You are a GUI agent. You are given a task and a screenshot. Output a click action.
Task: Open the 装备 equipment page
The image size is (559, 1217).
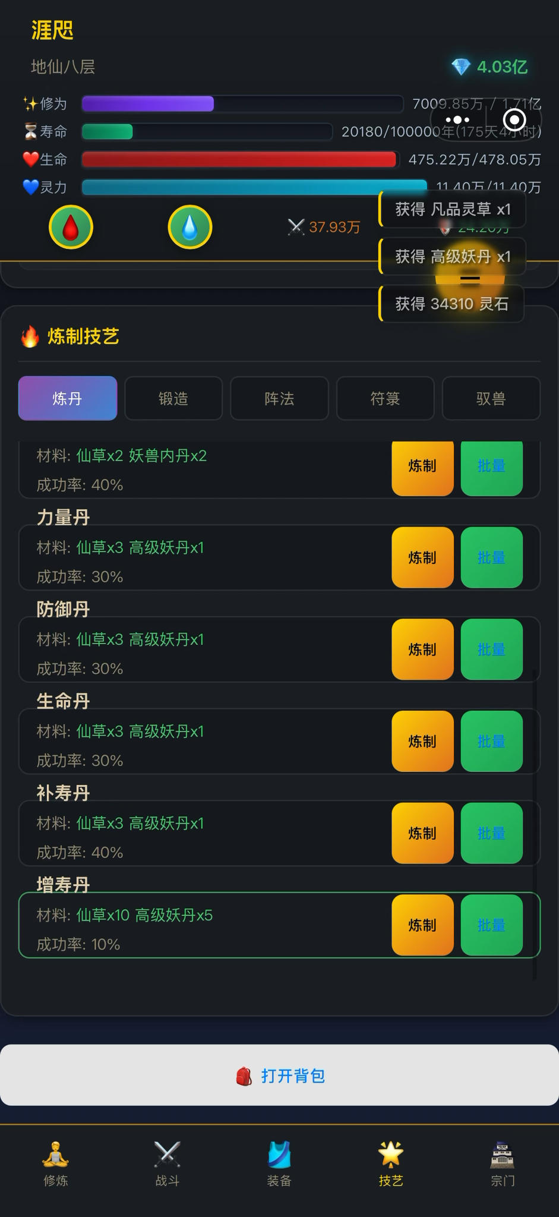(x=279, y=1164)
